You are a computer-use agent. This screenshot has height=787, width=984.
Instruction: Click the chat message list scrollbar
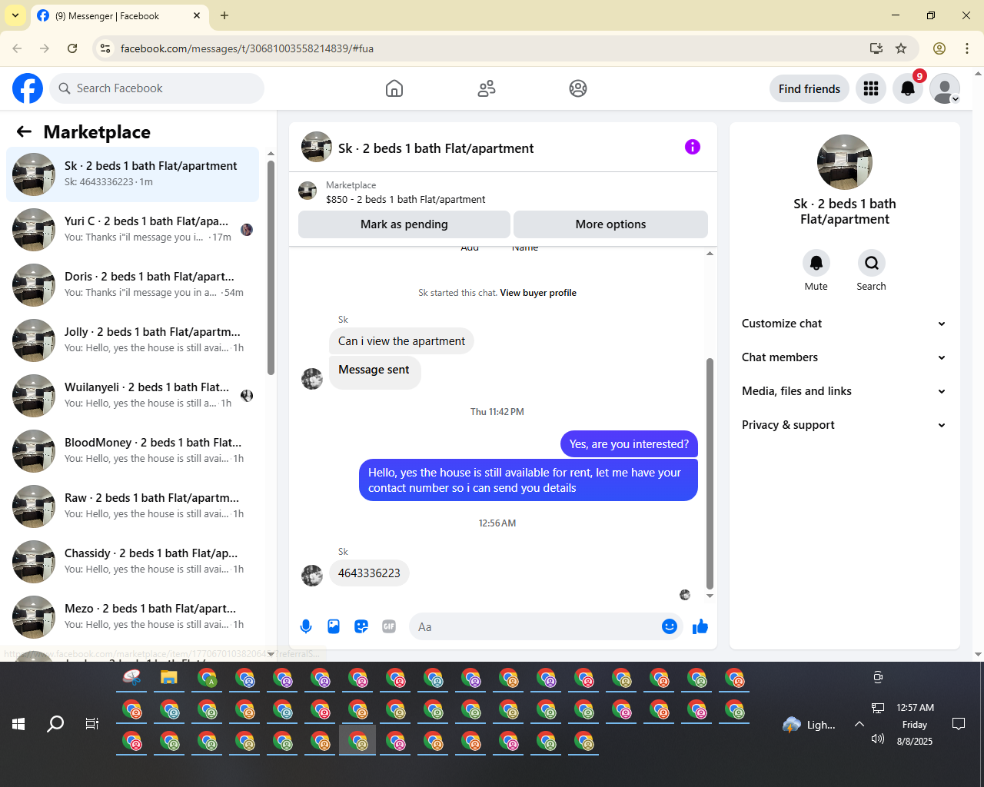pyautogui.click(x=710, y=473)
